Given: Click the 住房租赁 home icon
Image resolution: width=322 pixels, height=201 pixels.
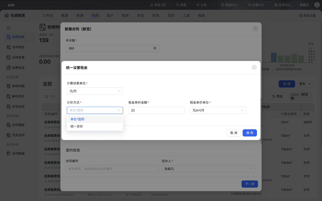Looking at the screenshot, I should [7, 15].
